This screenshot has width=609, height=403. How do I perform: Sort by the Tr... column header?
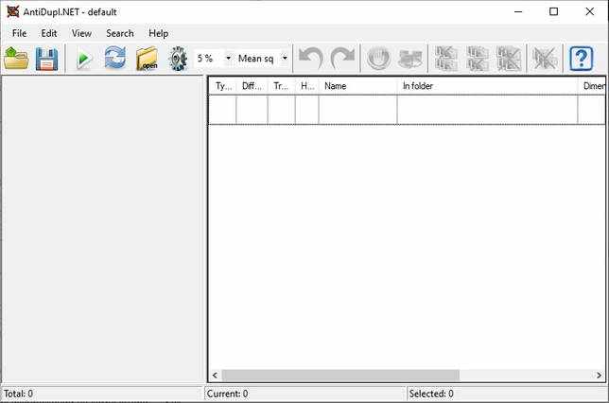[x=281, y=86]
